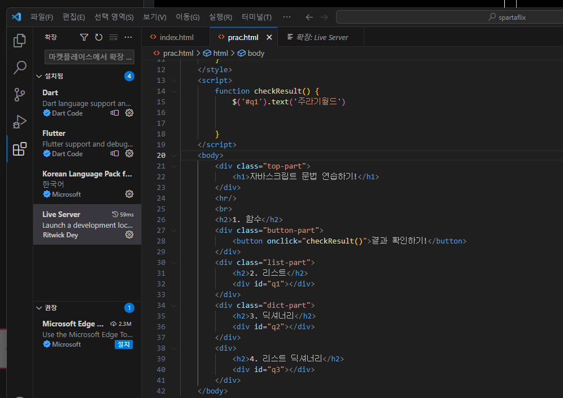Open settings gear for Korean Language Pack
This screenshot has width=563, height=398.
click(x=129, y=194)
